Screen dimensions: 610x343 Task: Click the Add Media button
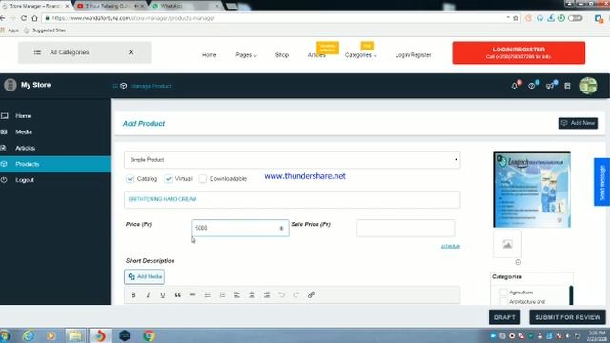[144, 276]
